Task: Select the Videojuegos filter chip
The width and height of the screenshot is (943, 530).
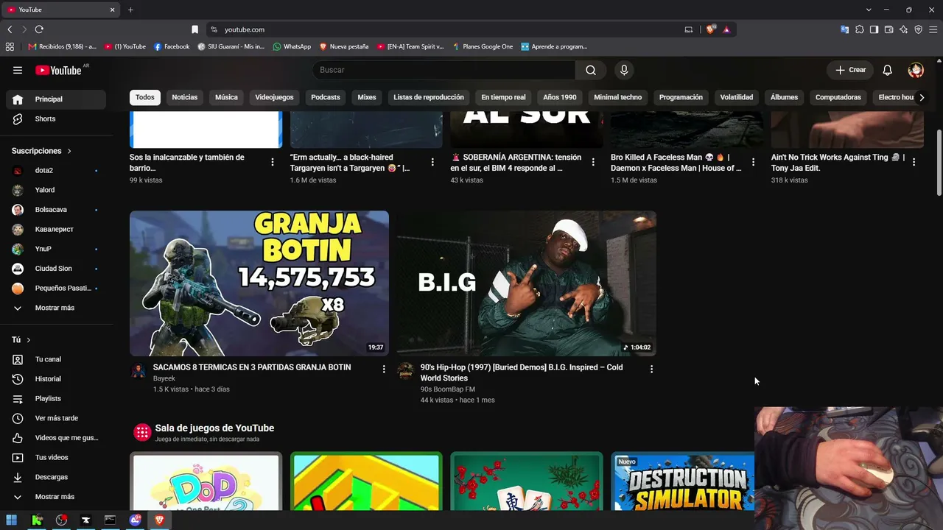Action: 274,97
